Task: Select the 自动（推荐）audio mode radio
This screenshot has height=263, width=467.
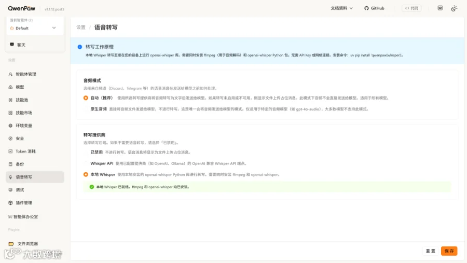Action: pyautogui.click(x=86, y=98)
